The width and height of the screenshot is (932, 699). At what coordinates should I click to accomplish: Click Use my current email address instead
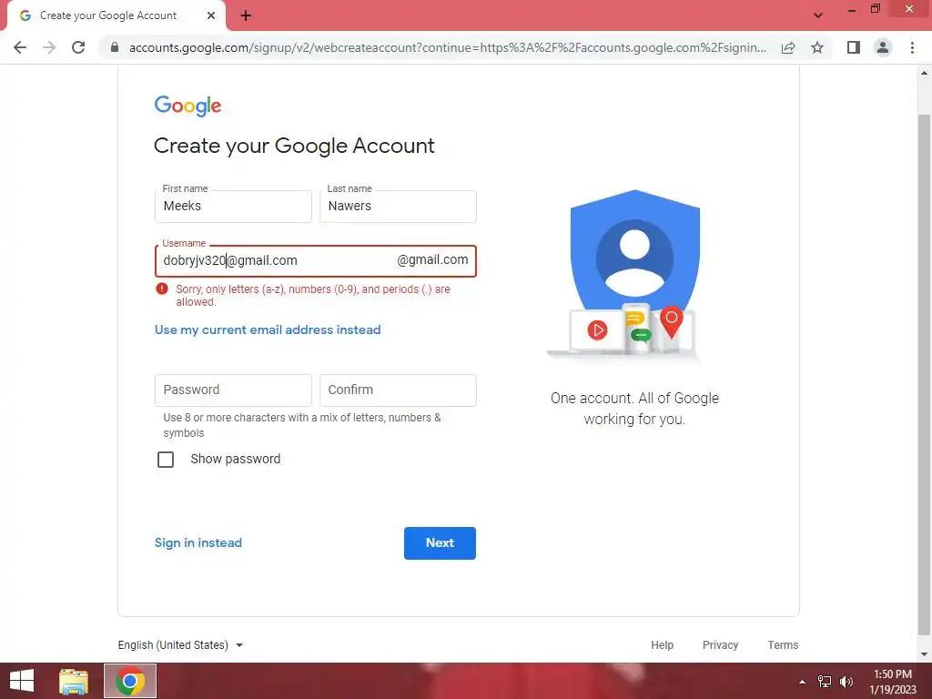[268, 329]
